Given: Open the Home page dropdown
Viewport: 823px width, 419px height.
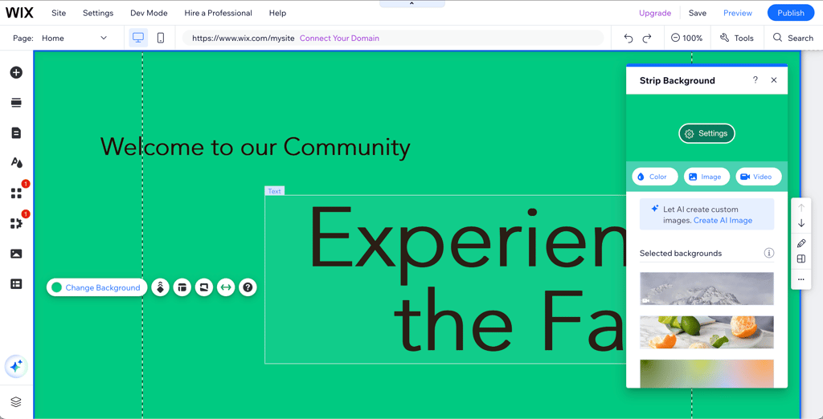Looking at the screenshot, I should [74, 38].
